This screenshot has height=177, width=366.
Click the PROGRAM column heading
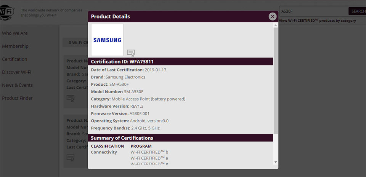(x=141, y=146)
